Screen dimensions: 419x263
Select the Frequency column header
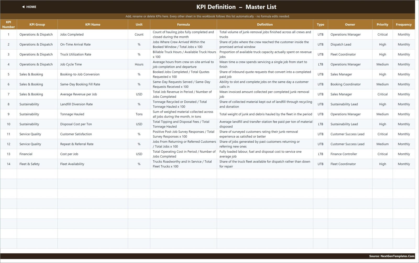(404, 24)
